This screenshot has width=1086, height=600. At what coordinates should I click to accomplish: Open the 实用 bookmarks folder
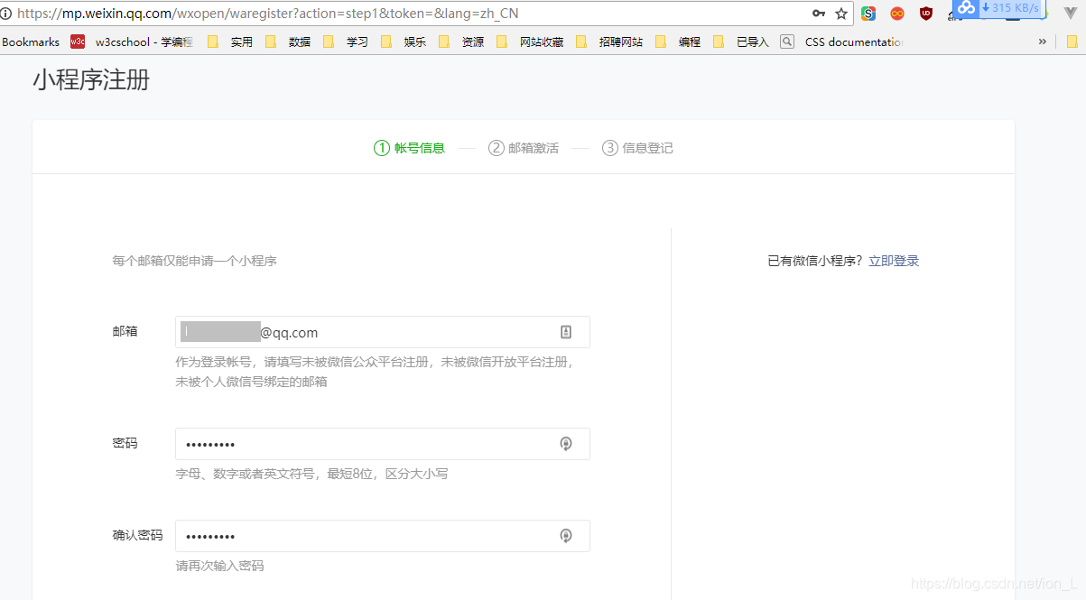click(x=230, y=42)
